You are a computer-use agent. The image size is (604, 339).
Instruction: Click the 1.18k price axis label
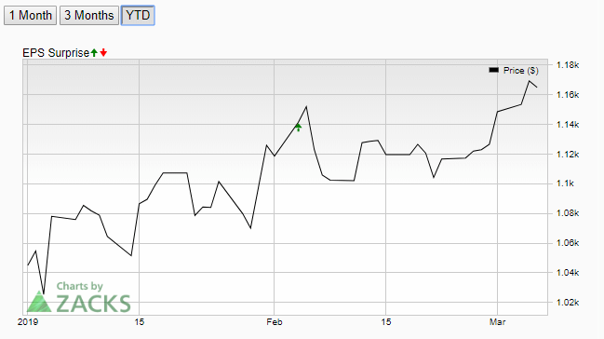[x=568, y=65]
